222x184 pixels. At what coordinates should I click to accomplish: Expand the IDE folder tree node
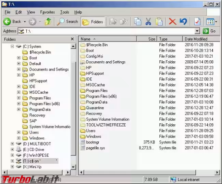point(18,87)
